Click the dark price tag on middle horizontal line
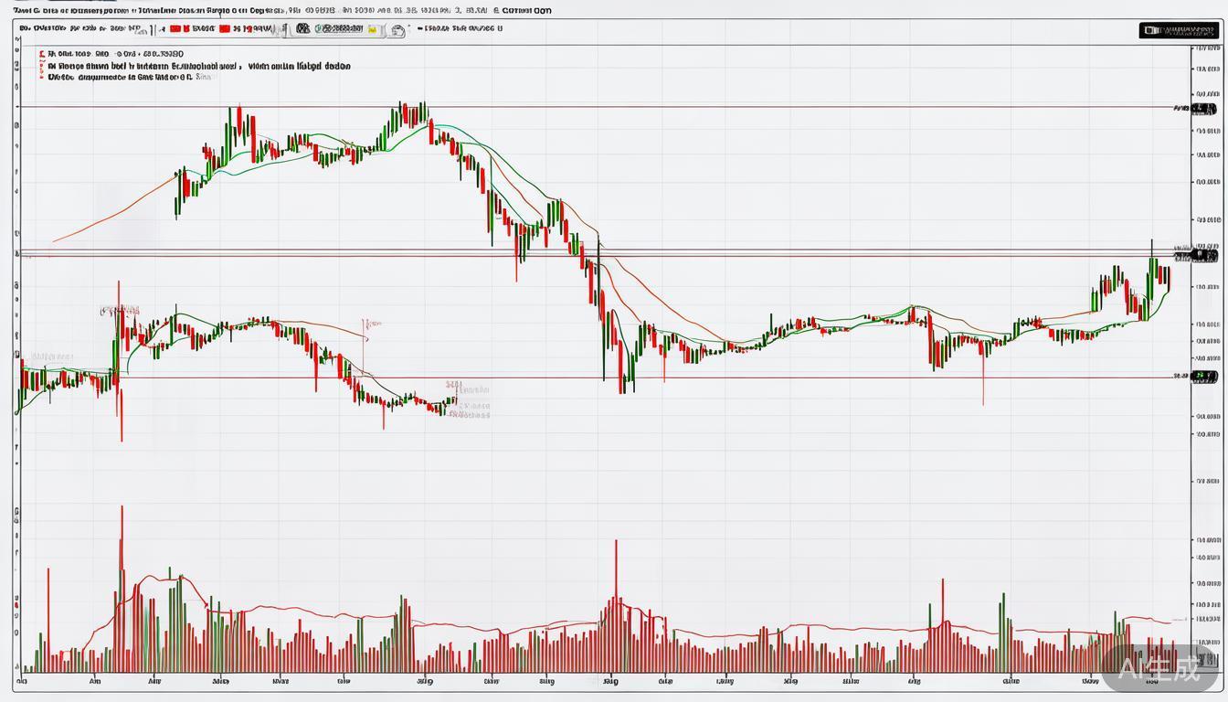 (x=1204, y=254)
